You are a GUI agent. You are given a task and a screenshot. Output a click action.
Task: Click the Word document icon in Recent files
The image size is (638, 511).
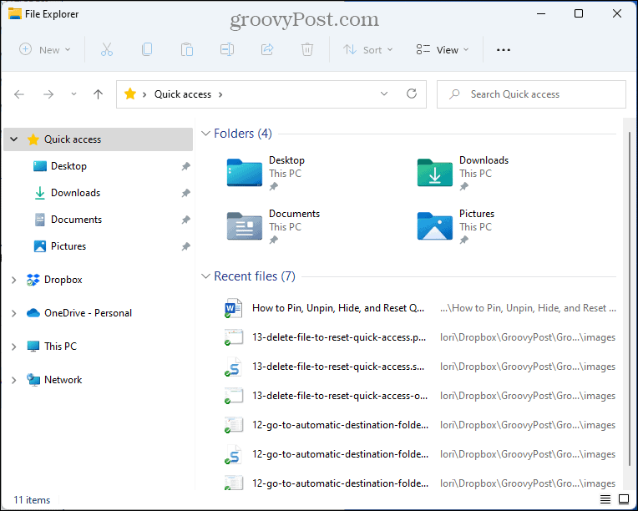pos(234,308)
